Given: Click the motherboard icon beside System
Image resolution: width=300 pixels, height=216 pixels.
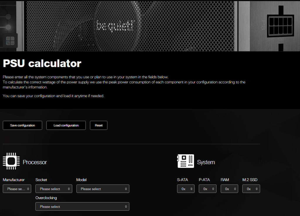Looking at the screenshot, I should pyautogui.click(x=185, y=161).
